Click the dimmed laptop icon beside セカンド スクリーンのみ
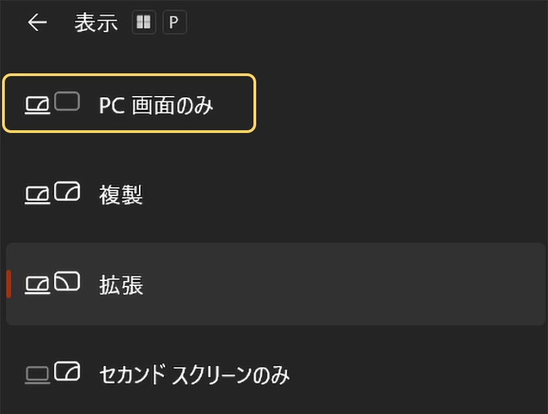548x414 pixels. [x=38, y=374]
